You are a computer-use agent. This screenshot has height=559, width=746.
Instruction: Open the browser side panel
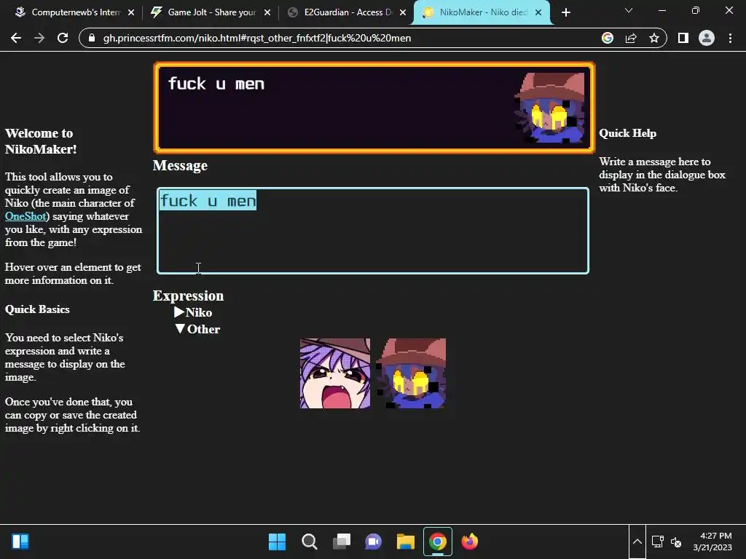[x=683, y=38]
